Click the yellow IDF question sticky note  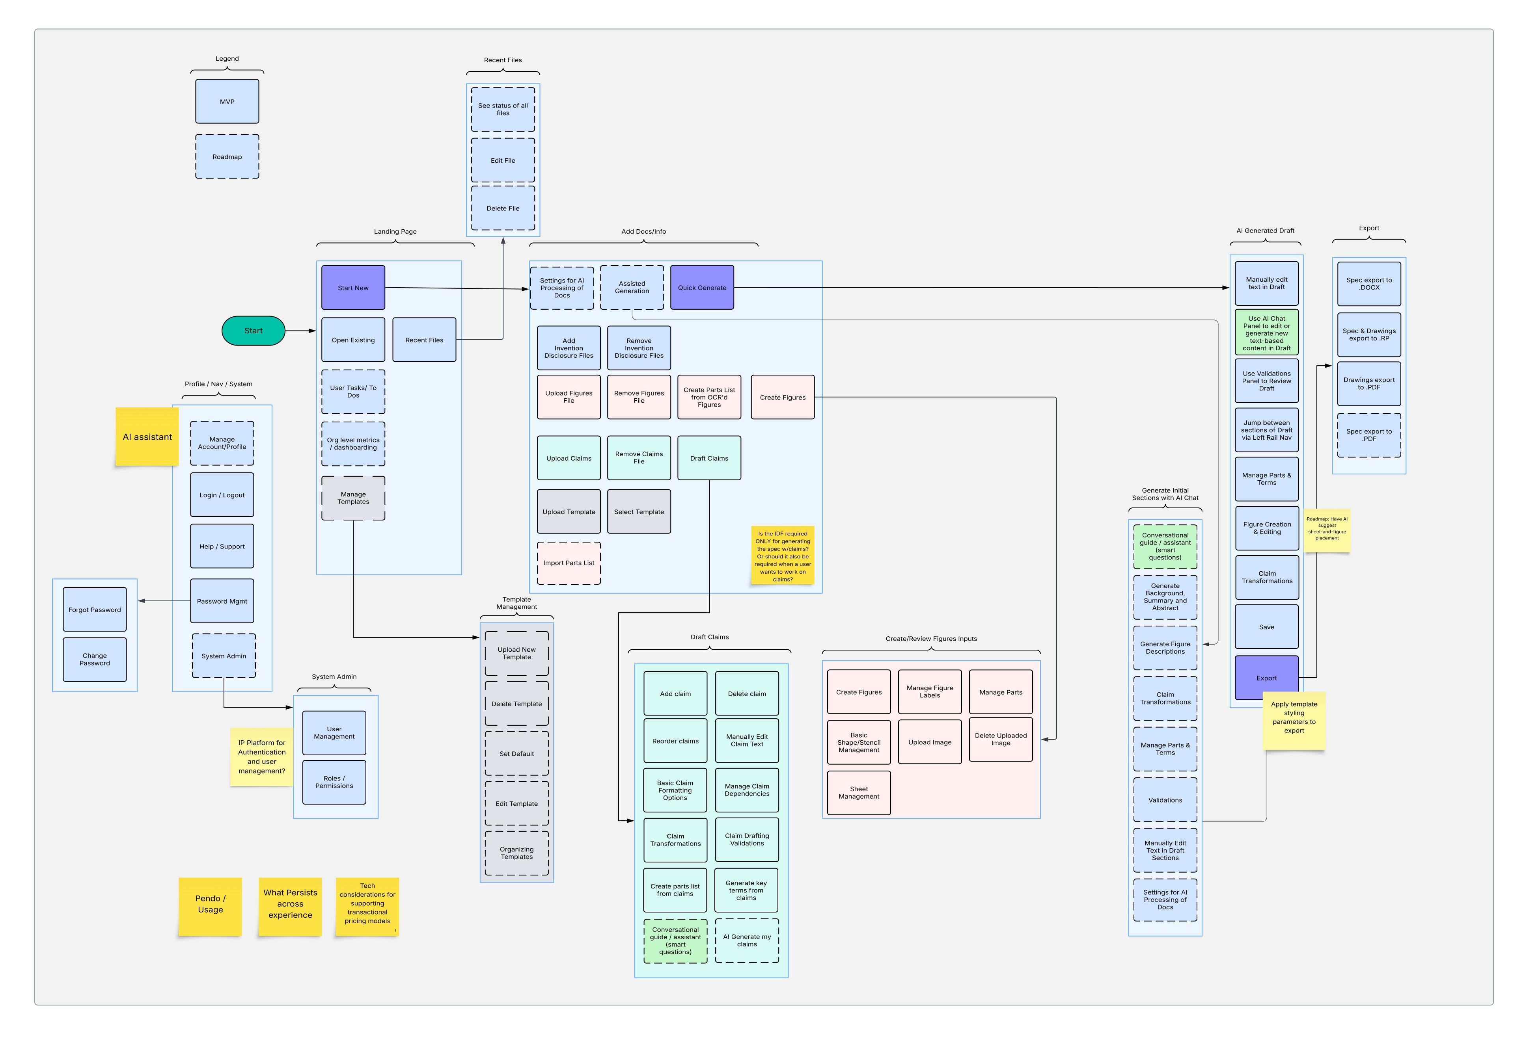783,556
